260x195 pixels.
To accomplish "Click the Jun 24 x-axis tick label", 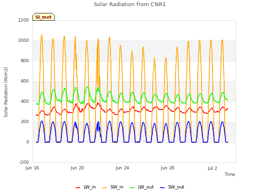I will [x=122, y=168].
